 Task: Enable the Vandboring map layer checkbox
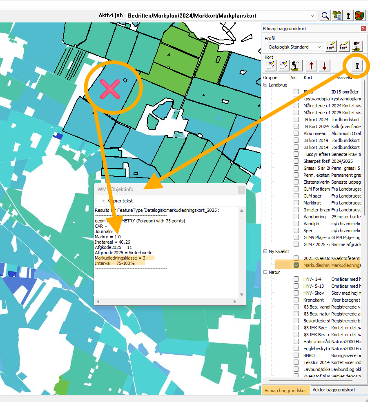(296, 216)
